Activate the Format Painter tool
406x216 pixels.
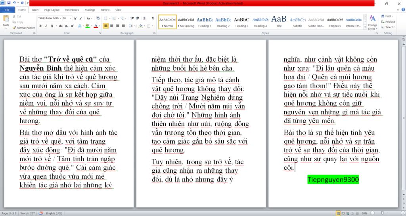pos(24,28)
